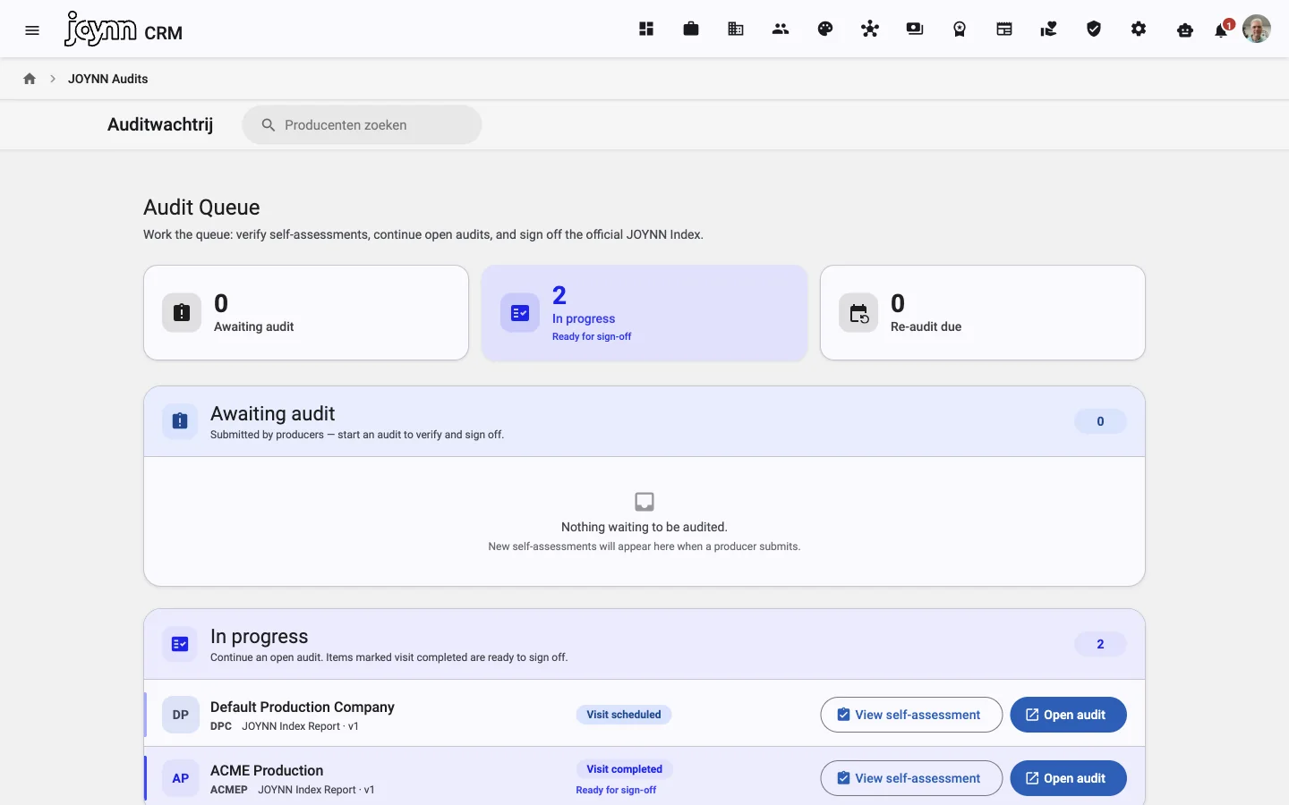Open the settings gear icon
The height and width of the screenshot is (805, 1289).
pos(1139,30)
